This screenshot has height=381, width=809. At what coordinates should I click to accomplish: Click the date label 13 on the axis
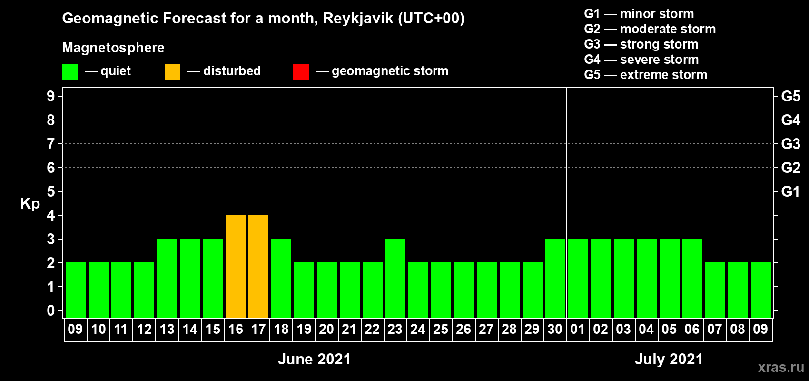point(167,330)
